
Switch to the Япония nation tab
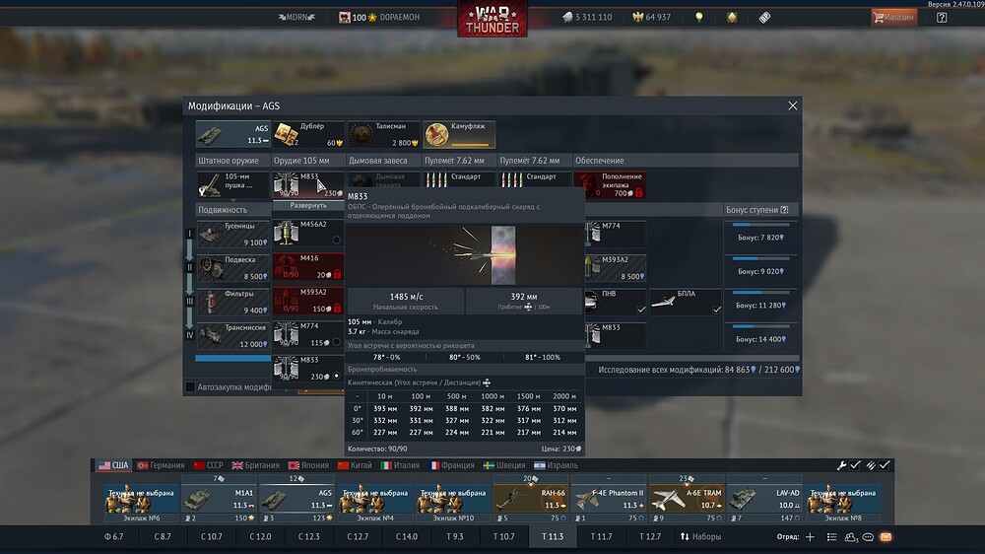(x=308, y=465)
